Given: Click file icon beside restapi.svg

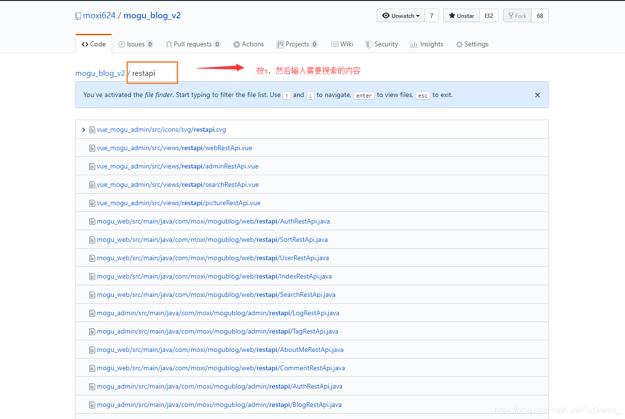Looking at the screenshot, I should click(x=92, y=130).
